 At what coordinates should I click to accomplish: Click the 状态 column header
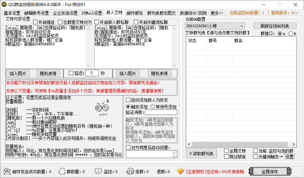tap(196, 40)
